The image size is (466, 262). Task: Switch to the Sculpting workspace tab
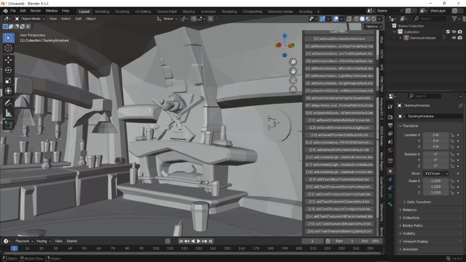coord(122,11)
